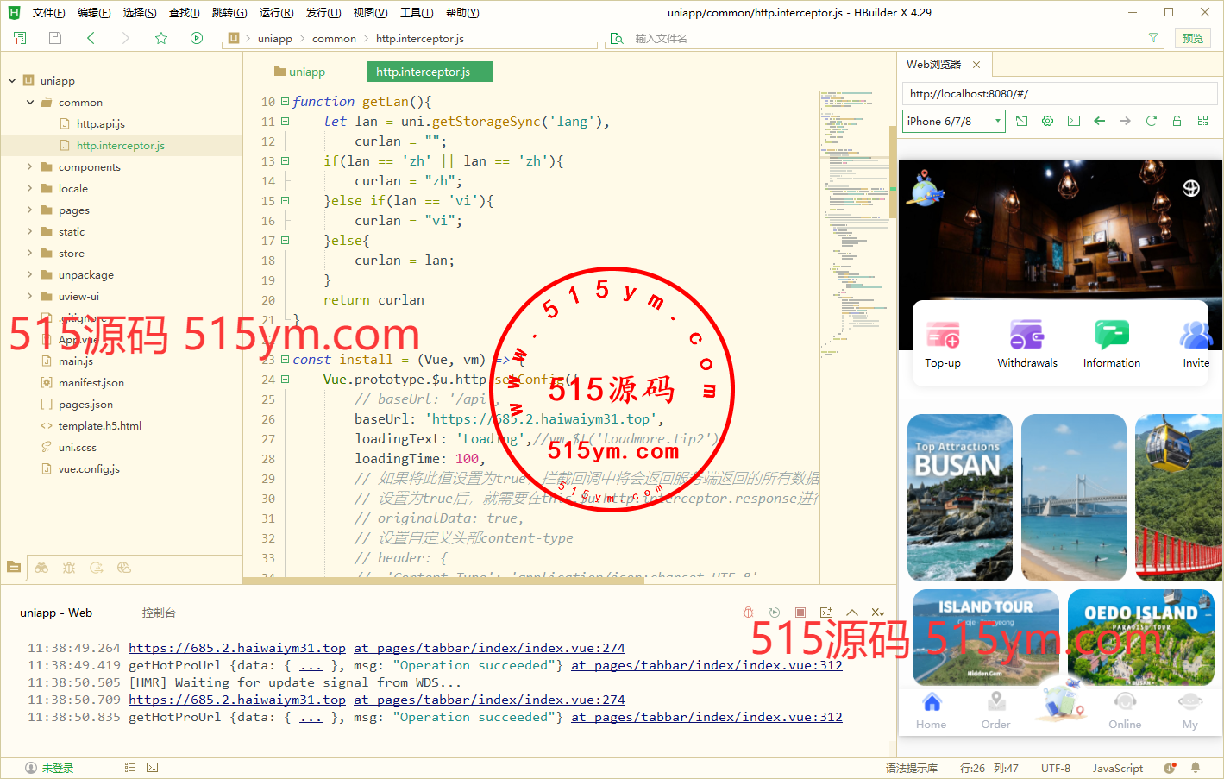Click the localhost URL address field

(x=1059, y=93)
